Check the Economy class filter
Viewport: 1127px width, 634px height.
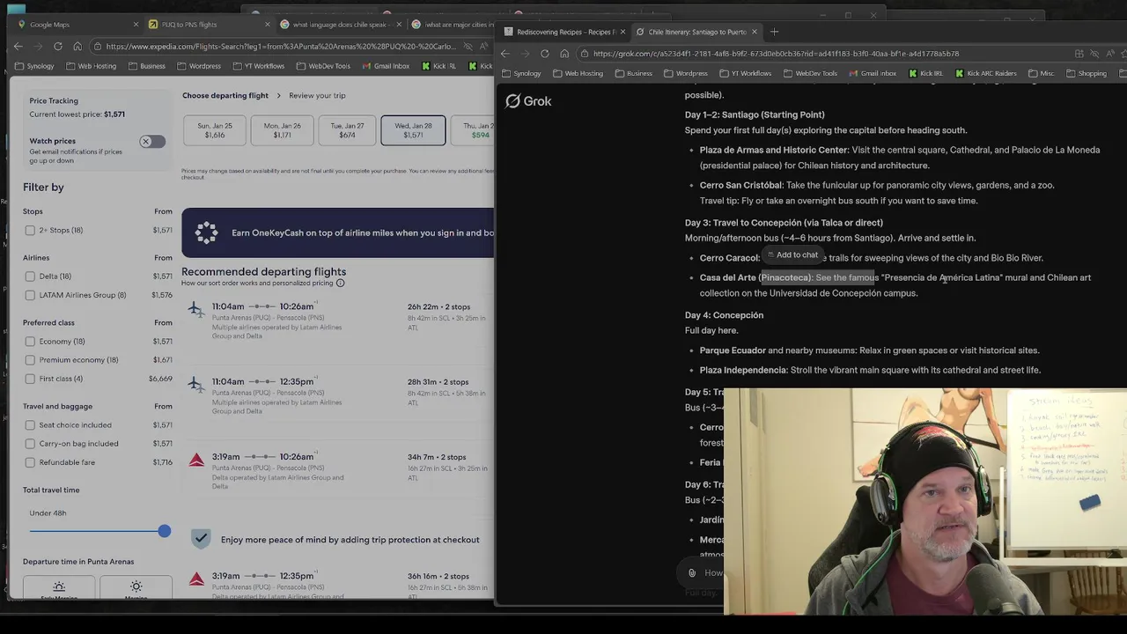[30, 342]
